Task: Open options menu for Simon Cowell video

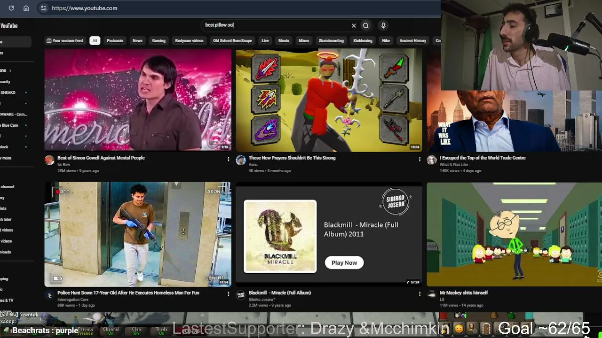Action: click(228, 159)
